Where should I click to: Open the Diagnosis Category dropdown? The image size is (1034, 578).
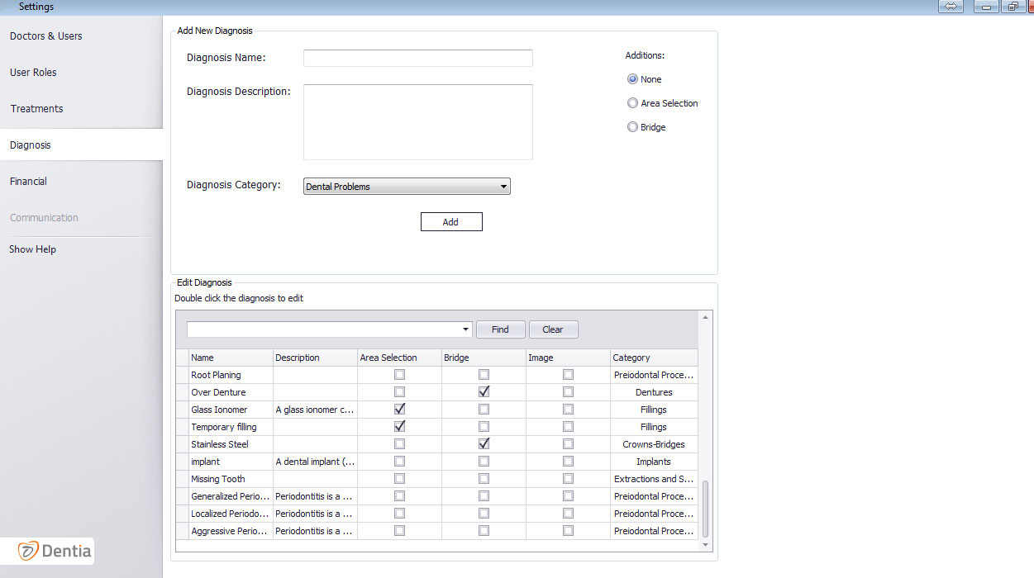(503, 186)
